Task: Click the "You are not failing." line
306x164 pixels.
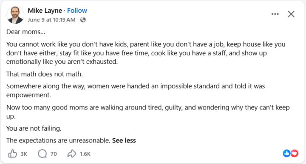Action: point(34,128)
